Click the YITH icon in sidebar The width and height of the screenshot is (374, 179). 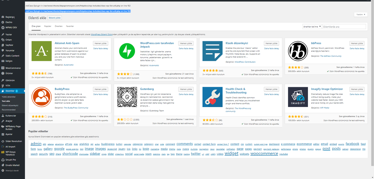click(x=3, y=86)
